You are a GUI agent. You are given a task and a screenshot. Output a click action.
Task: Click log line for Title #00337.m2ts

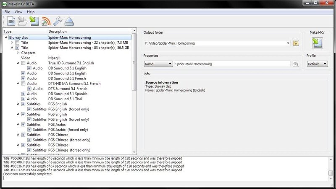click(x=92, y=170)
